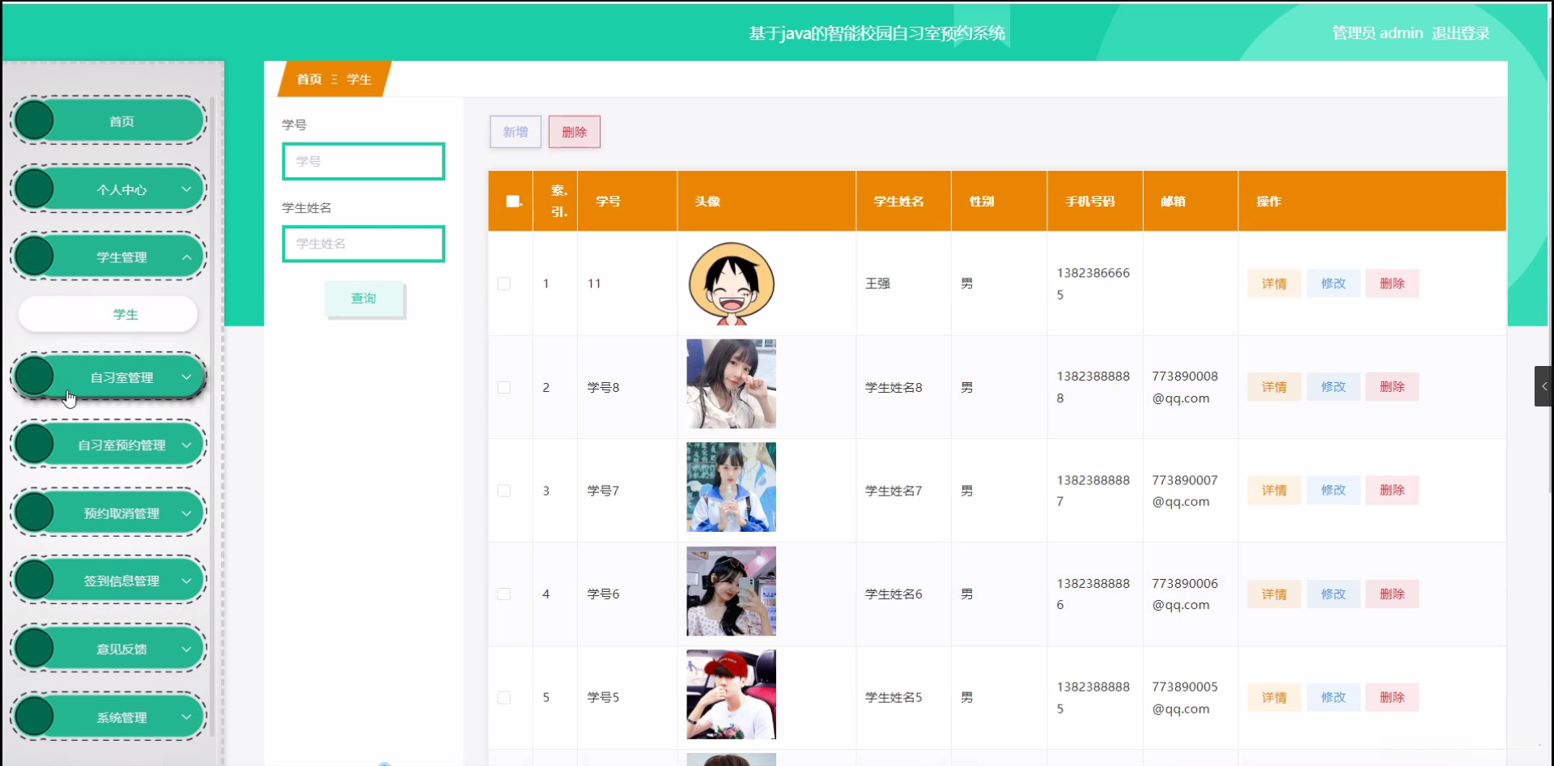Image resolution: width=1554 pixels, height=766 pixels.
Task: Click the avatar photo for 学生姓名7
Action: [731, 487]
